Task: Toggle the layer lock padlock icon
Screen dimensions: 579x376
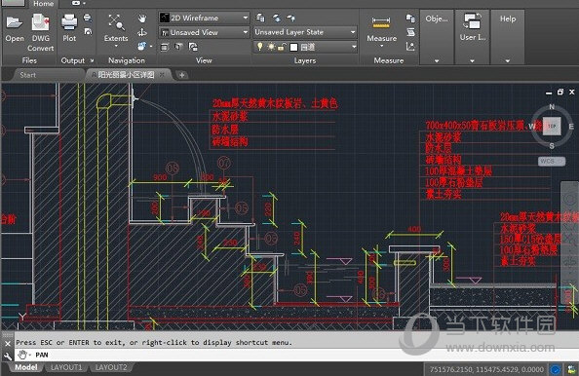Action: click(282, 47)
